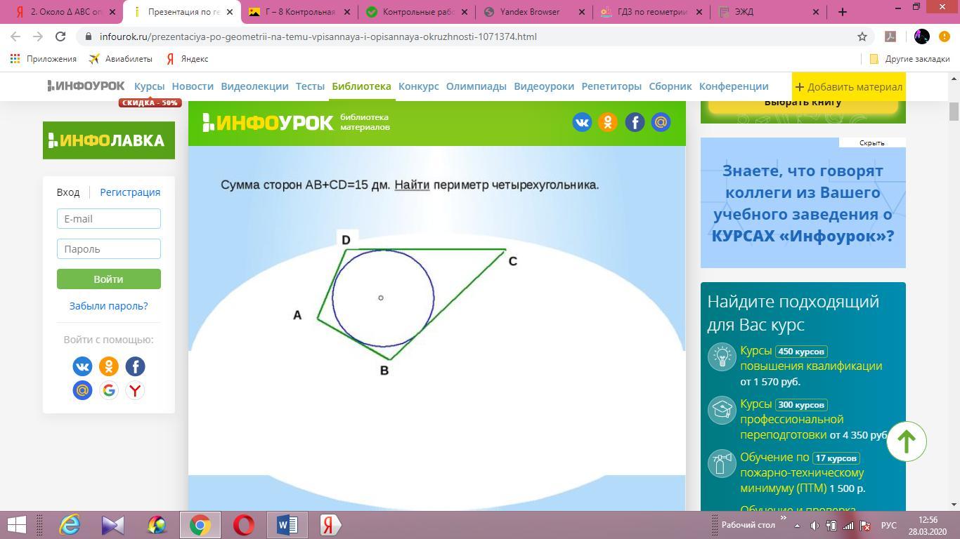The width and height of the screenshot is (960, 539).
Task: Click the battery power tray icon
Action: point(831,525)
